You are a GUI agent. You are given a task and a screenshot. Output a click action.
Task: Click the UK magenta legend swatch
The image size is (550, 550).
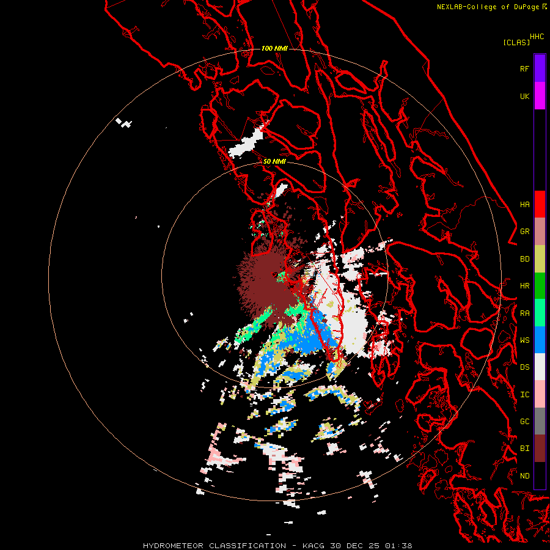(540, 96)
